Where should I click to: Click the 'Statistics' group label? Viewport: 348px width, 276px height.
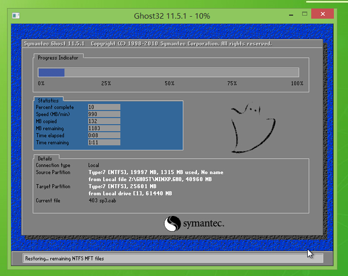point(48,100)
